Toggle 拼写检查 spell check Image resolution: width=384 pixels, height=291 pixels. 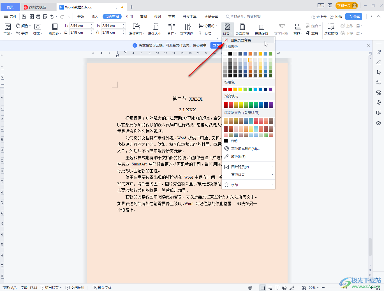[51, 288]
